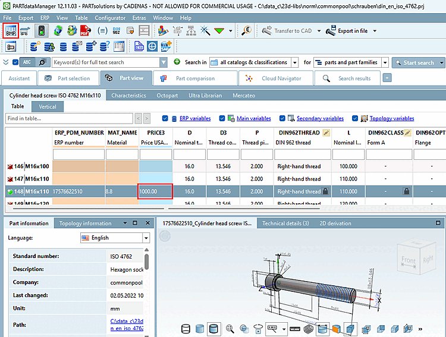This screenshot has height=337, width=446.
Task: Click the 3D view orientation cube Front face
Action: pos(408,260)
